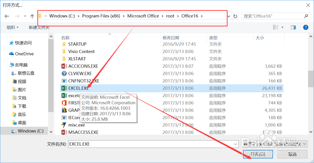
Task: Click 2017/3/13 8:07 date of ACCICONS.EXE
Action: [x=178, y=66]
